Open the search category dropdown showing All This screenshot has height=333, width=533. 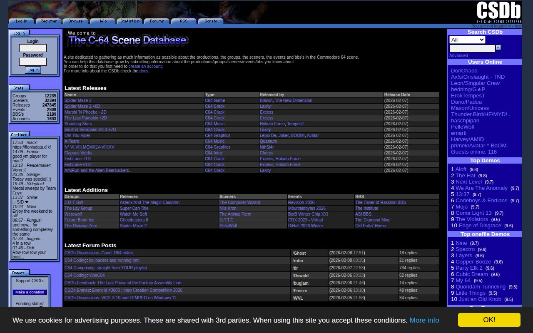tap(467, 40)
